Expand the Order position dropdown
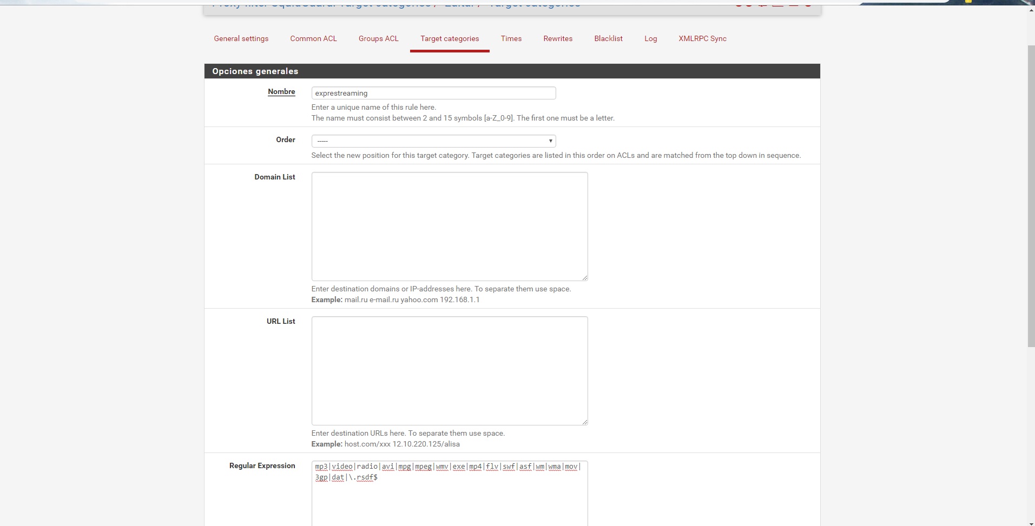The height and width of the screenshot is (526, 1035). point(433,141)
